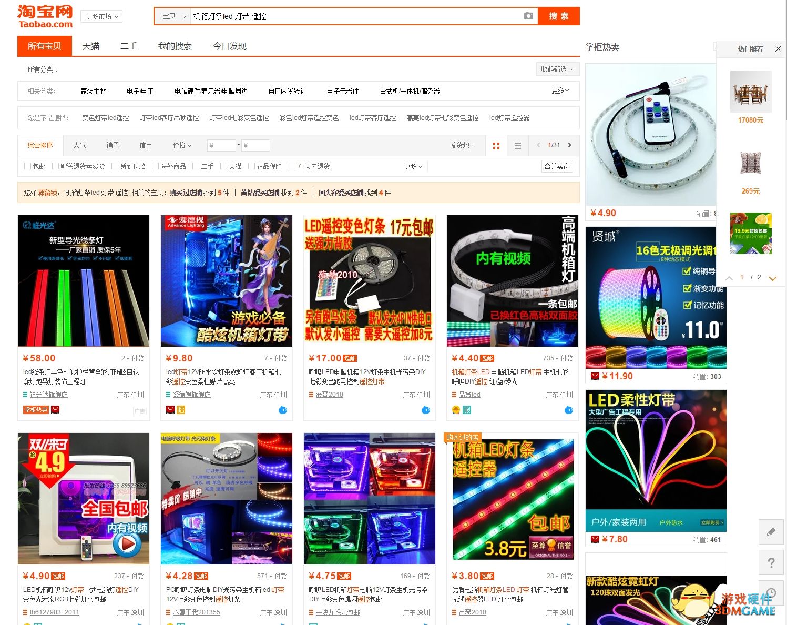
Task: Click suggested search led灯带遥控器
Action: pyautogui.click(x=509, y=118)
